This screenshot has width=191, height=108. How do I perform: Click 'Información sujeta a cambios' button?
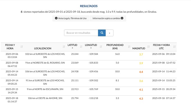(x=108, y=18)
